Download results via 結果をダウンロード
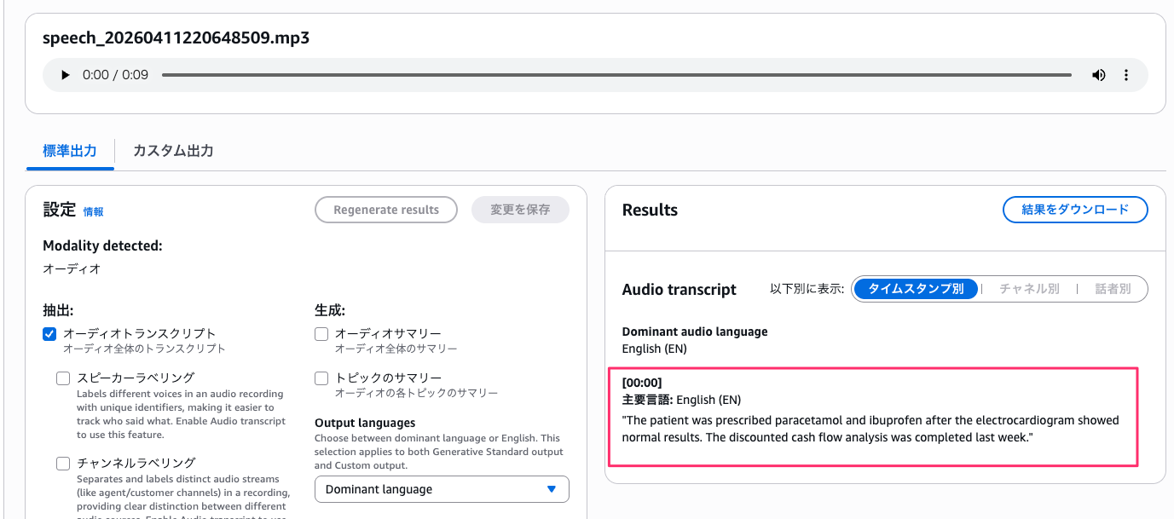The width and height of the screenshot is (1174, 519). tap(1075, 209)
